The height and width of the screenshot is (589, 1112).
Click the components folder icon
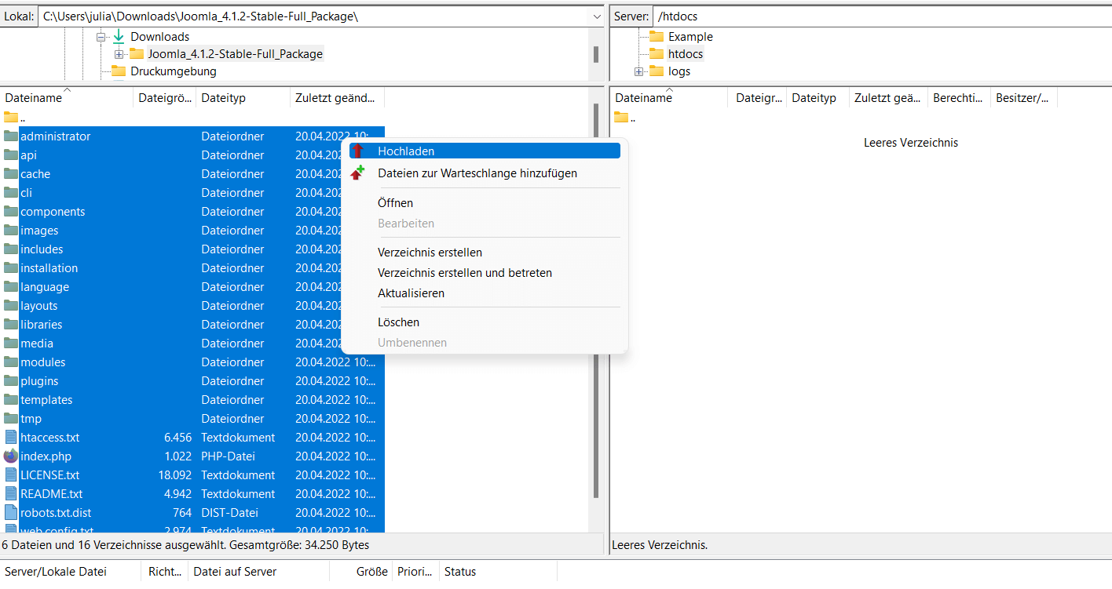11,211
